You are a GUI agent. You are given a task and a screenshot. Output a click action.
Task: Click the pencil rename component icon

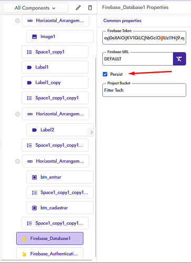[x=78, y=8]
